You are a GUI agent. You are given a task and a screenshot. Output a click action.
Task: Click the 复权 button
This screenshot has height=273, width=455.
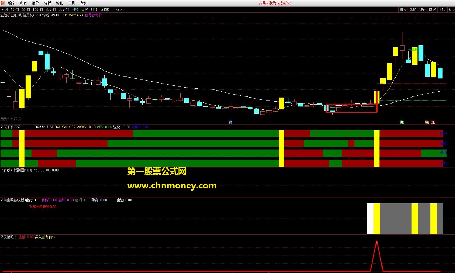403,9
